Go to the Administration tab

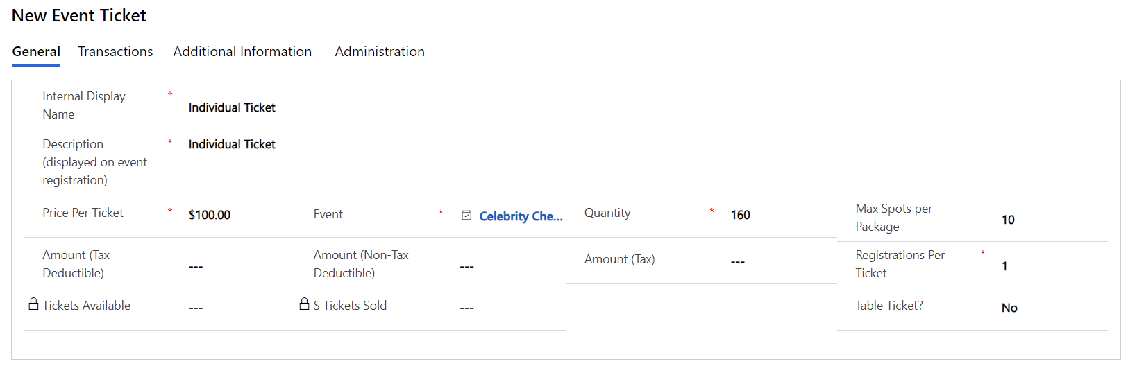point(380,51)
